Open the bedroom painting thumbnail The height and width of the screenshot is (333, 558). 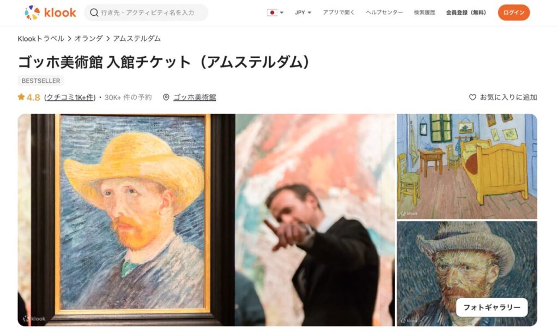pos(467,167)
